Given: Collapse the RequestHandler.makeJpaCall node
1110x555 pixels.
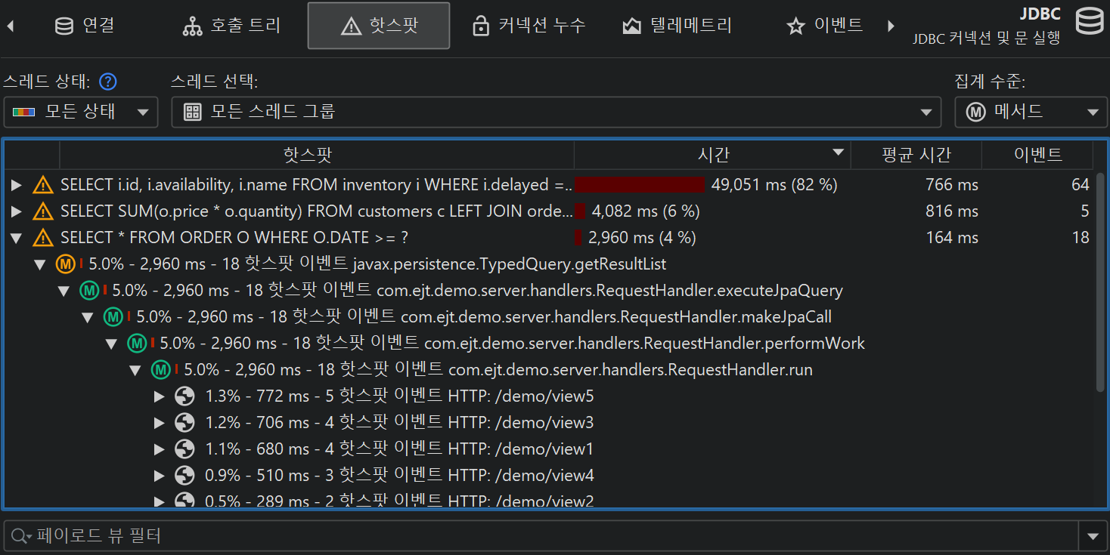Looking at the screenshot, I should pyautogui.click(x=88, y=317).
